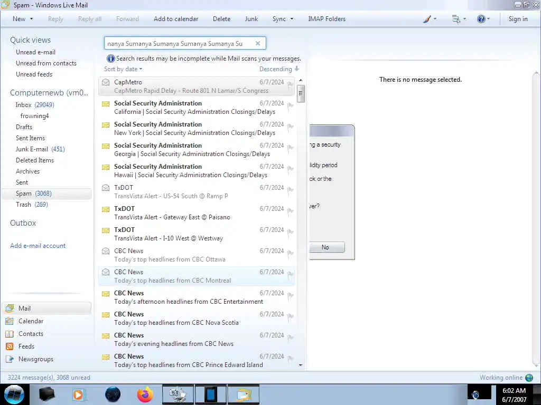Click the Windows Live Mail taskbar icon
The width and height of the screenshot is (541, 405).
coord(243,394)
